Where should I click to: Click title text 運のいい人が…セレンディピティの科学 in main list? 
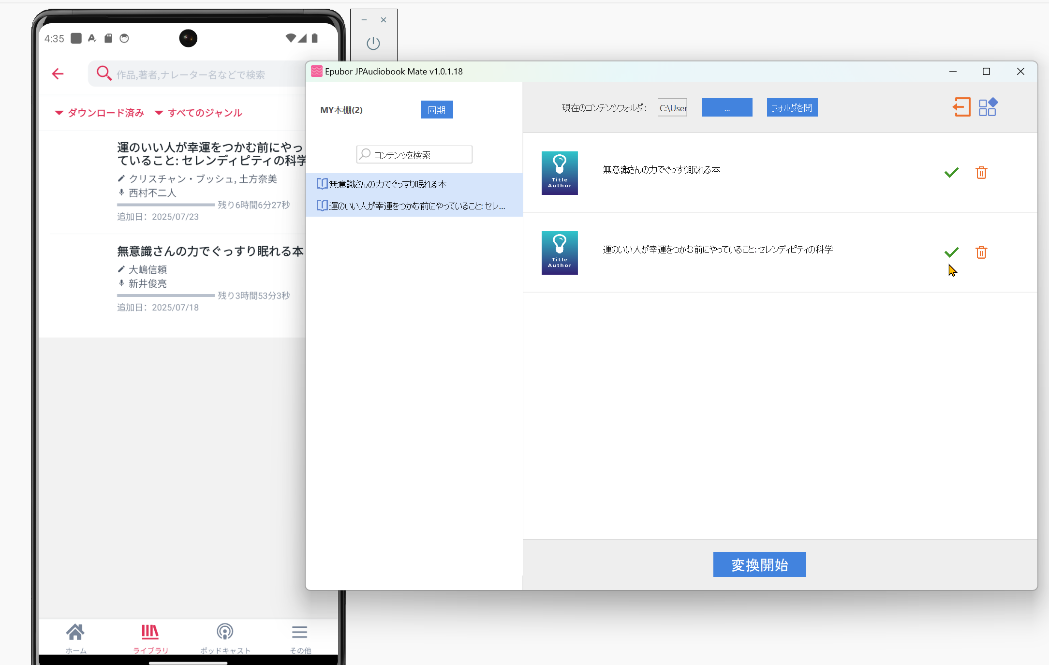(718, 250)
